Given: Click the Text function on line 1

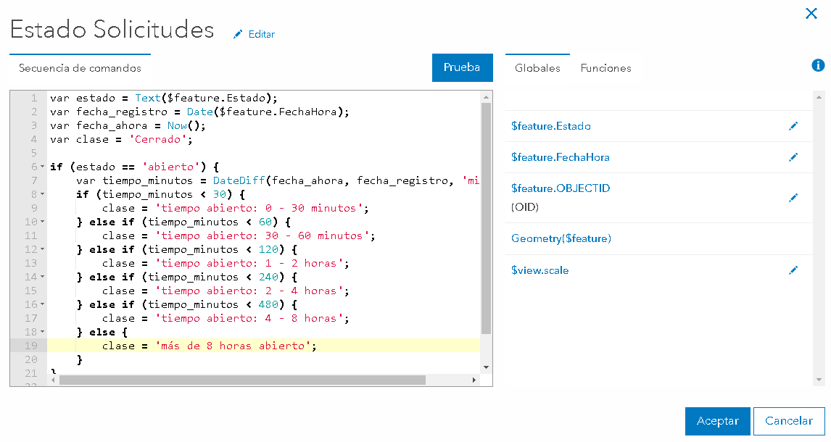Looking at the screenshot, I should [x=148, y=98].
